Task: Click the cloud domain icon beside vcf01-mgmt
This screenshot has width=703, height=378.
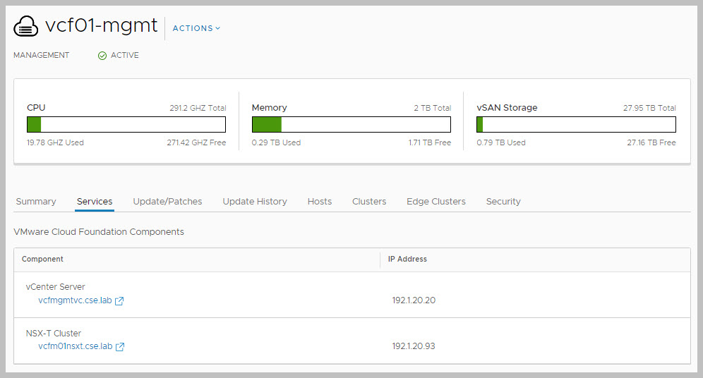Action: tap(25, 27)
